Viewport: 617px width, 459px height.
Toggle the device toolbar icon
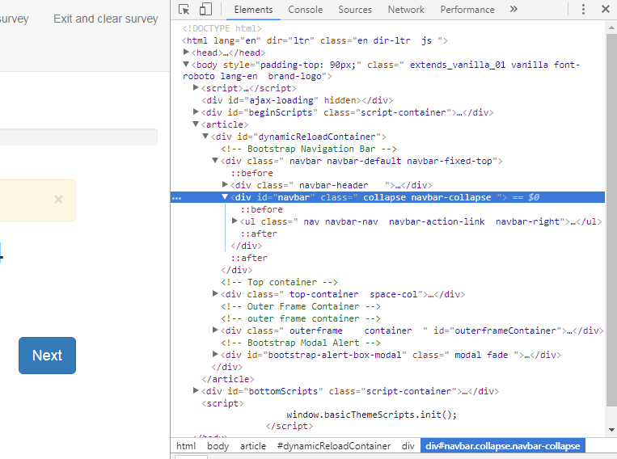click(205, 10)
